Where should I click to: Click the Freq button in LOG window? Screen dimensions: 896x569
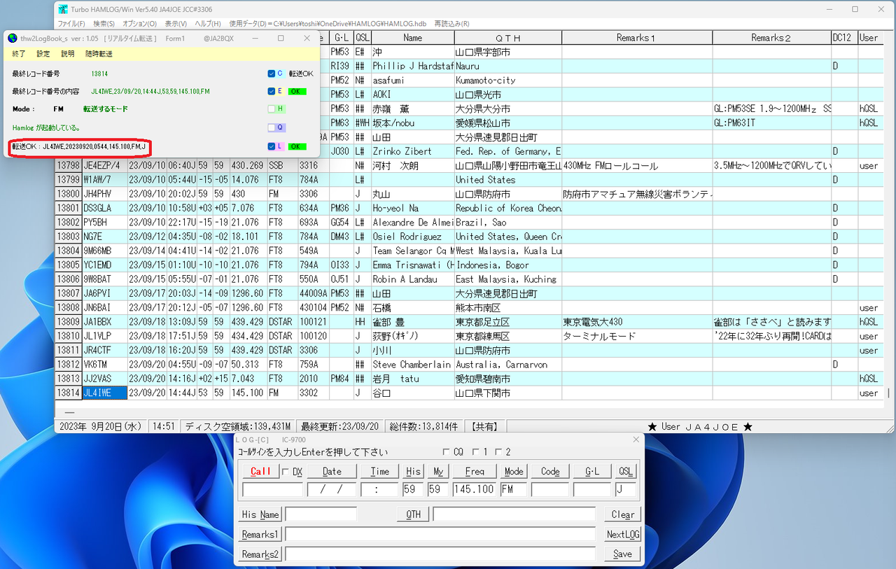pos(475,472)
